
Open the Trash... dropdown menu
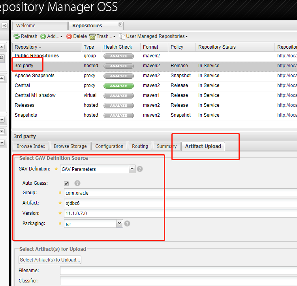[x=102, y=36]
